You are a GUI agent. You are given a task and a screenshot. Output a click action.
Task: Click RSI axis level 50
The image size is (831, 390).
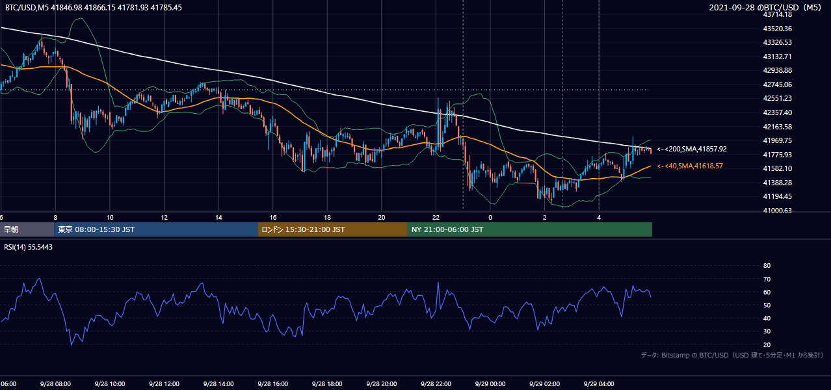(x=767, y=305)
